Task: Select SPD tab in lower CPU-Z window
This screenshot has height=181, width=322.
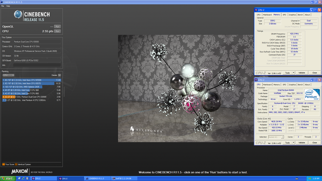Action: [284, 85]
